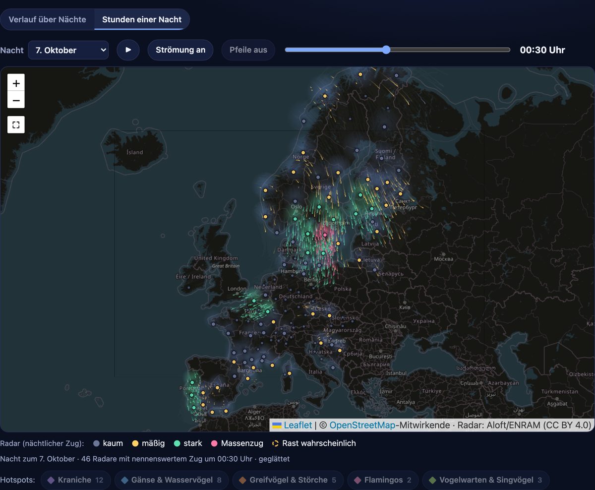Toggle the Strömung an flow button
The image size is (595, 490).
(x=180, y=50)
